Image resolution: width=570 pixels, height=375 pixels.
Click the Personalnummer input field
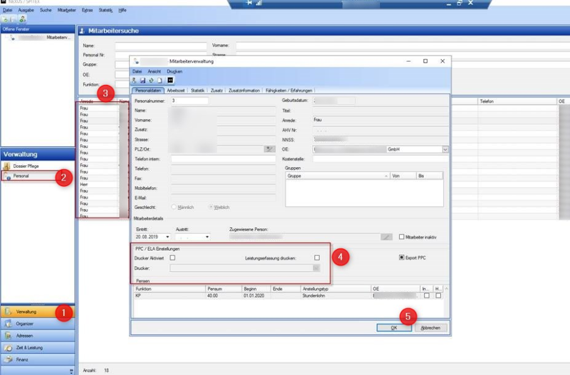pos(189,100)
